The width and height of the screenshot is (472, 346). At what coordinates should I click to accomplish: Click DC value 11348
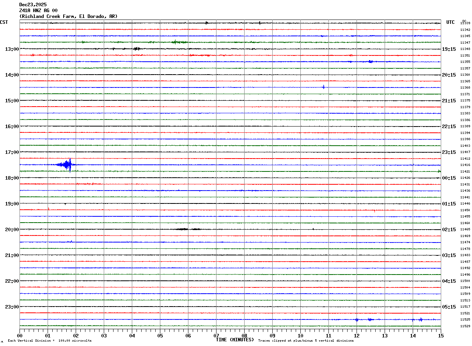click(465, 49)
